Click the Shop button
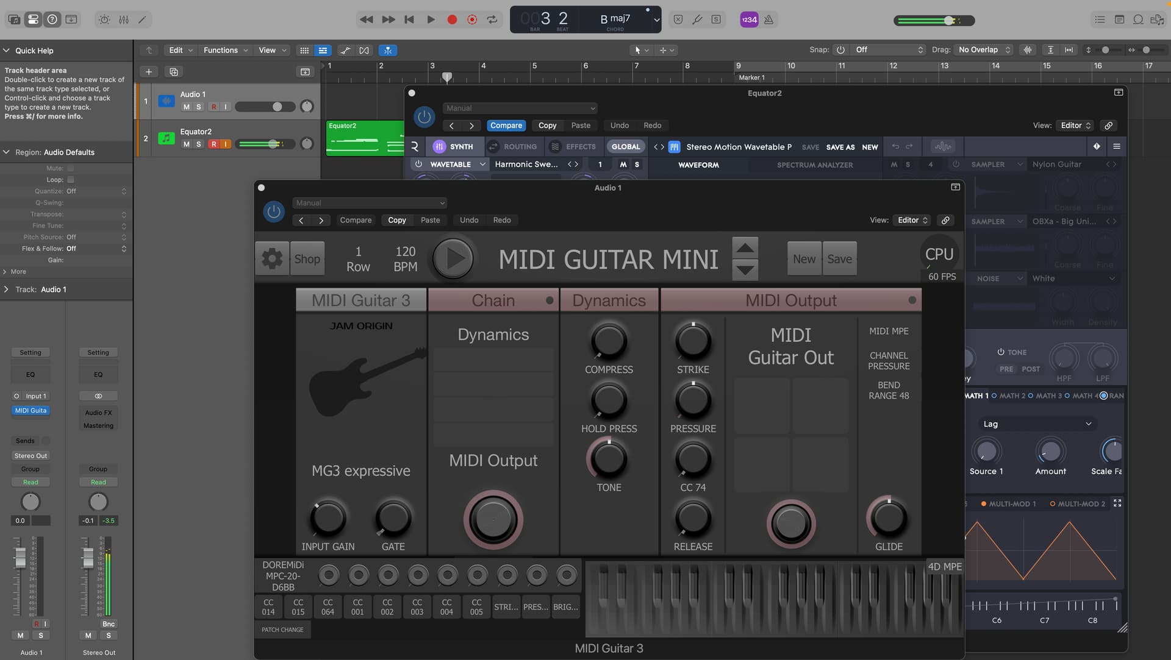 tap(307, 259)
